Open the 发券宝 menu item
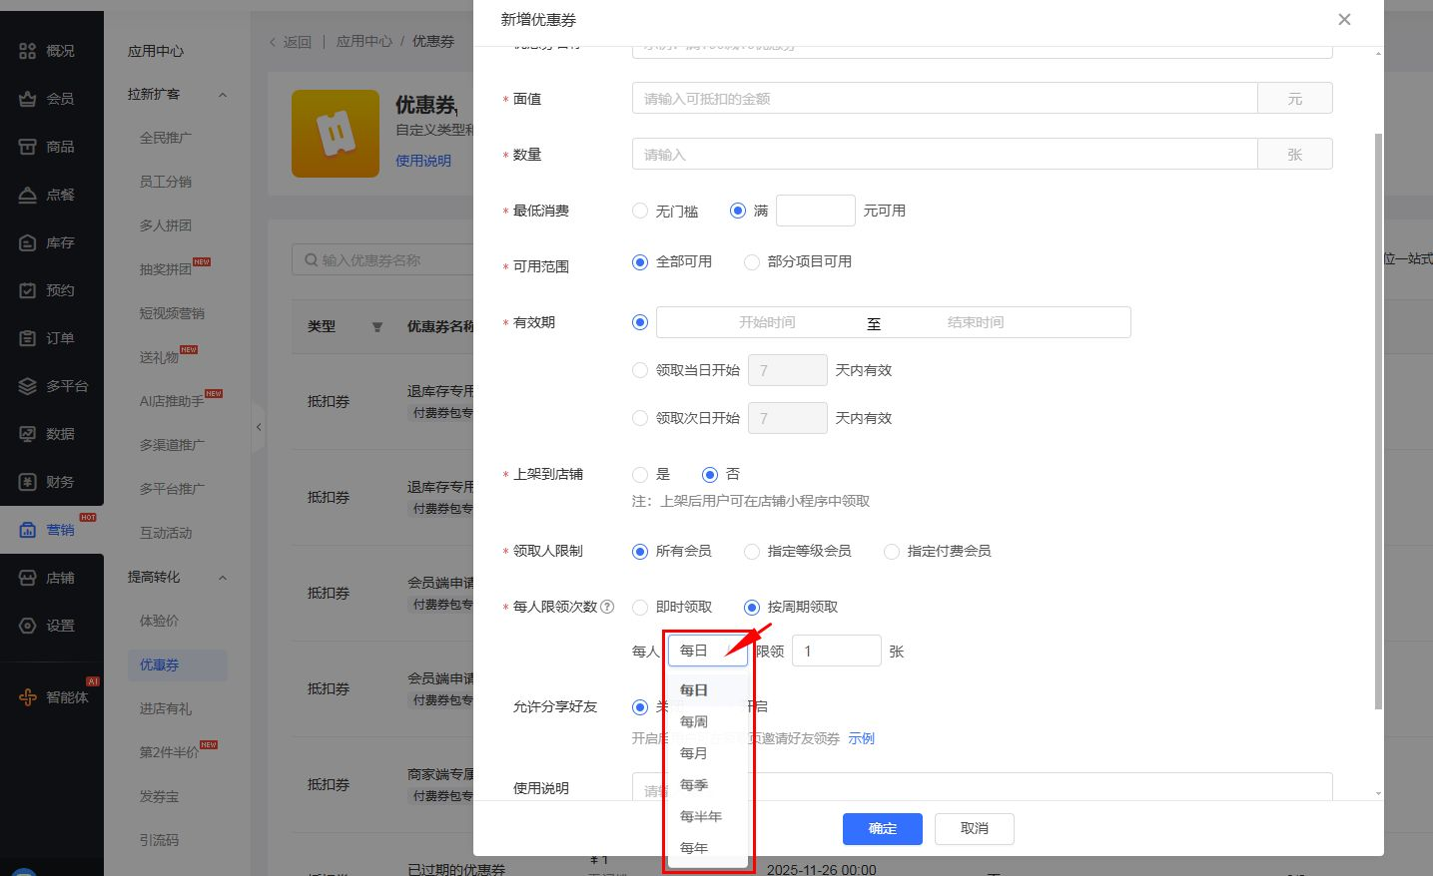 (x=159, y=795)
